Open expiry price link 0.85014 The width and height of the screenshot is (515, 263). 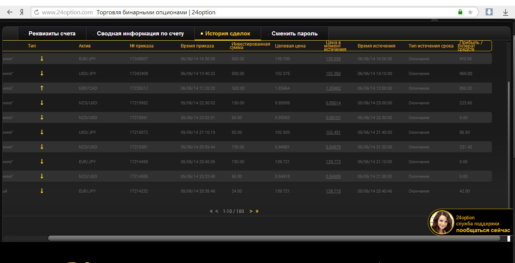pyautogui.click(x=333, y=103)
